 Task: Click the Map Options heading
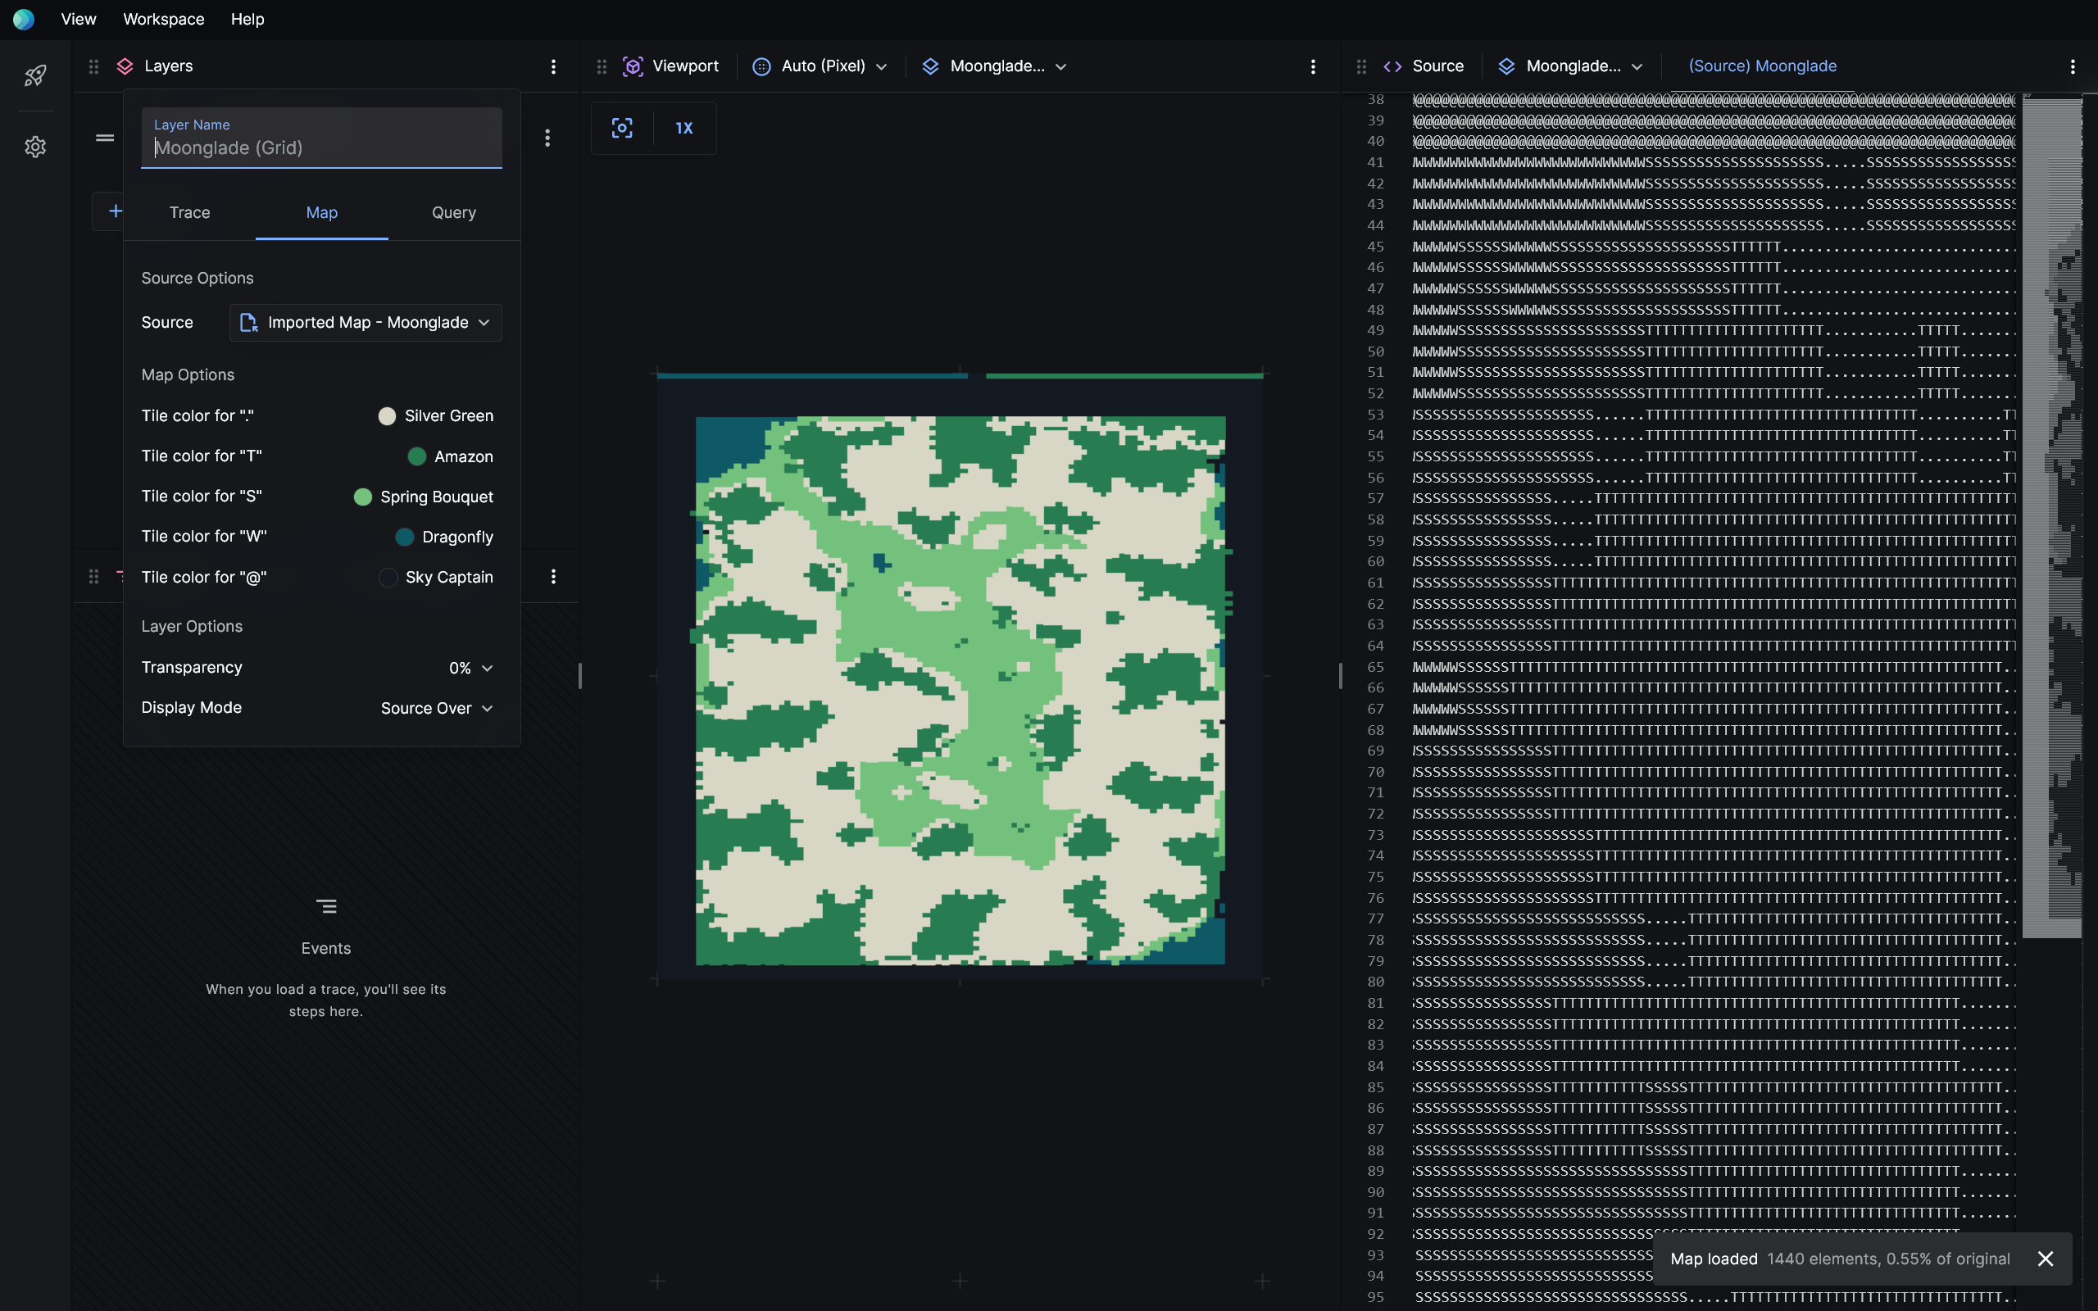tap(188, 375)
